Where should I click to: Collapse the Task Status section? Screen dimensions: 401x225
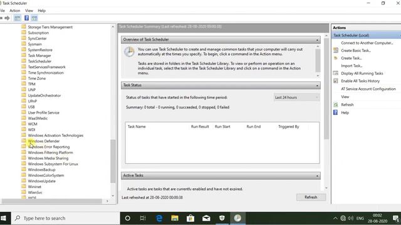click(317, 86)
